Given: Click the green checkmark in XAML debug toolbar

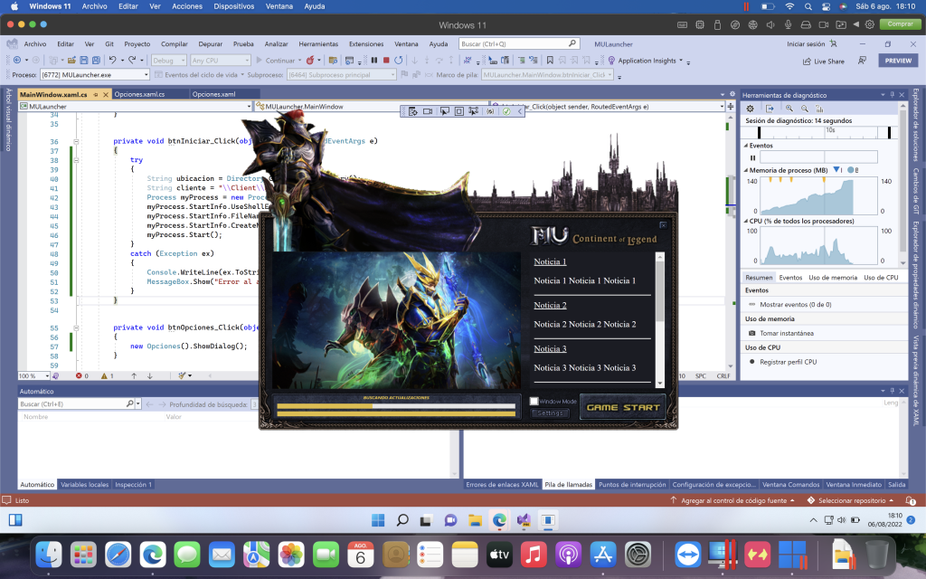Looking at the screenshot, I should (x=506, y=111).
